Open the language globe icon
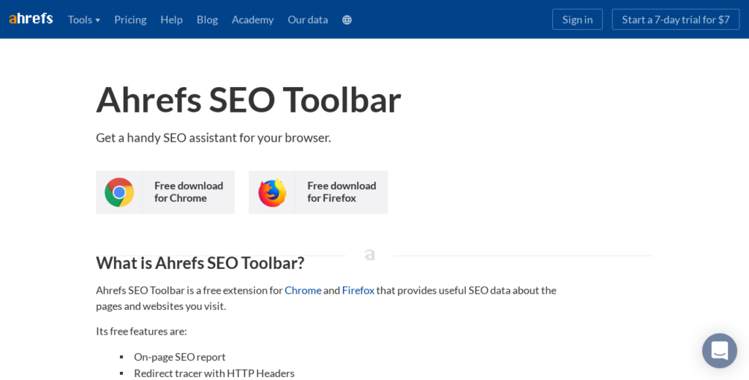This screenshot has height=380, width=749. pyautogui.click(x=347, y=20)
